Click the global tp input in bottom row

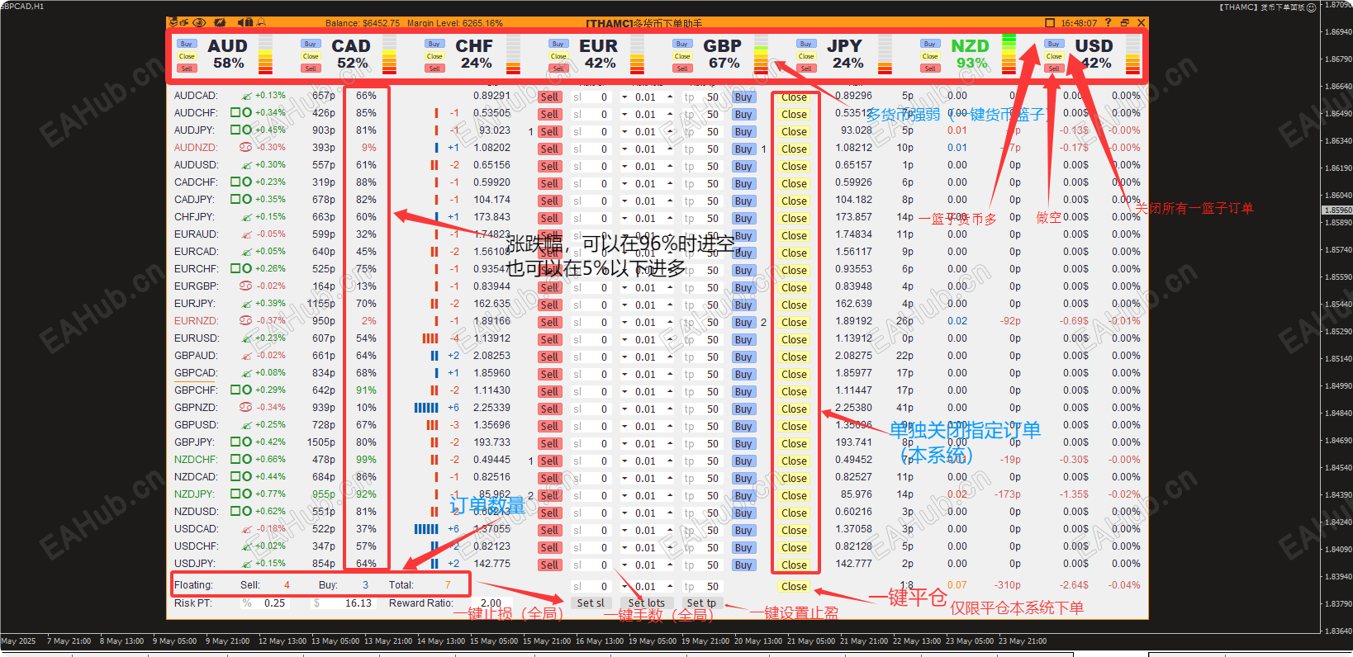pos(702,587)
